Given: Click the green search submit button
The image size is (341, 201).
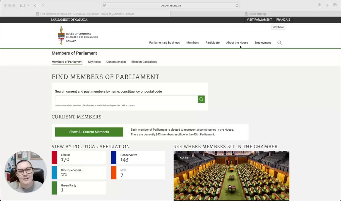Looking at the screenshot, I should (201, 99).
